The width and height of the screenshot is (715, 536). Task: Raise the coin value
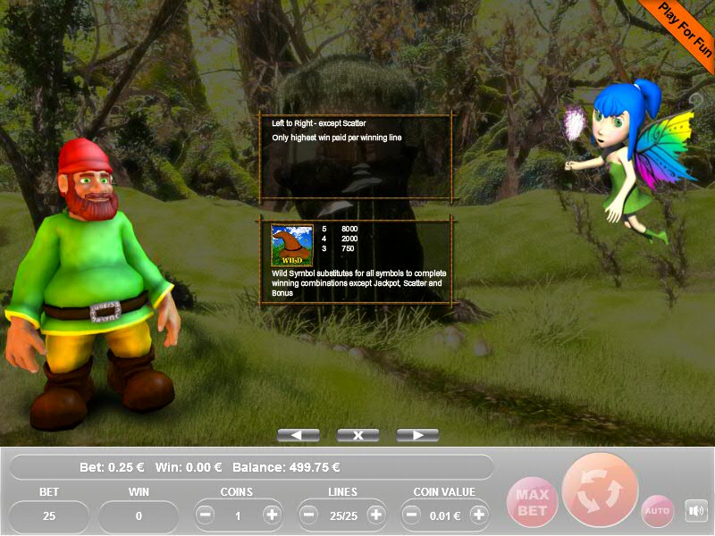coord(478,515)
